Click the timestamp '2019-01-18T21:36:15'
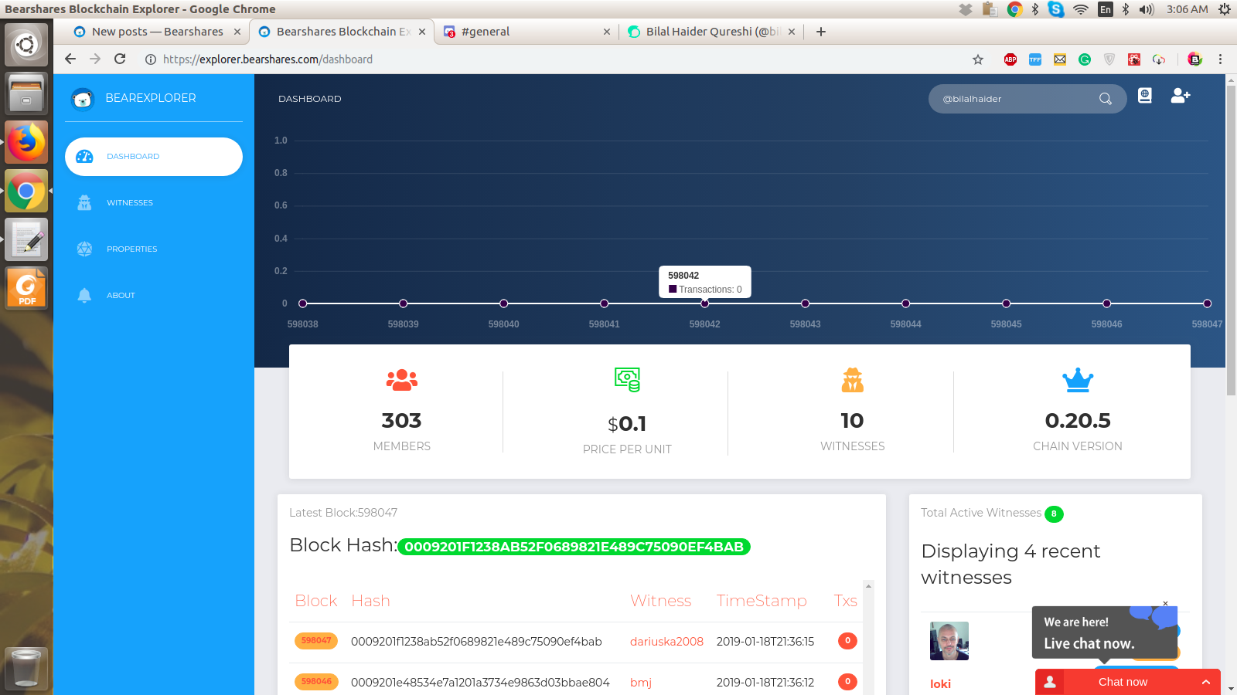Screen dimensions: 1237x695 tap(765, 642)
